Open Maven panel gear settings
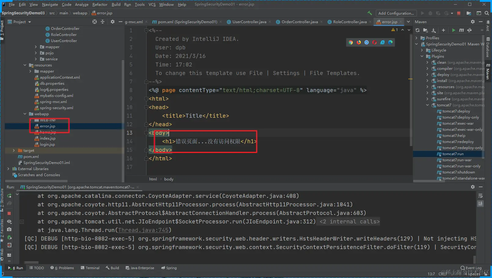Image resolution: width=492 pixels, height=278 pixels. click(473, 22)
